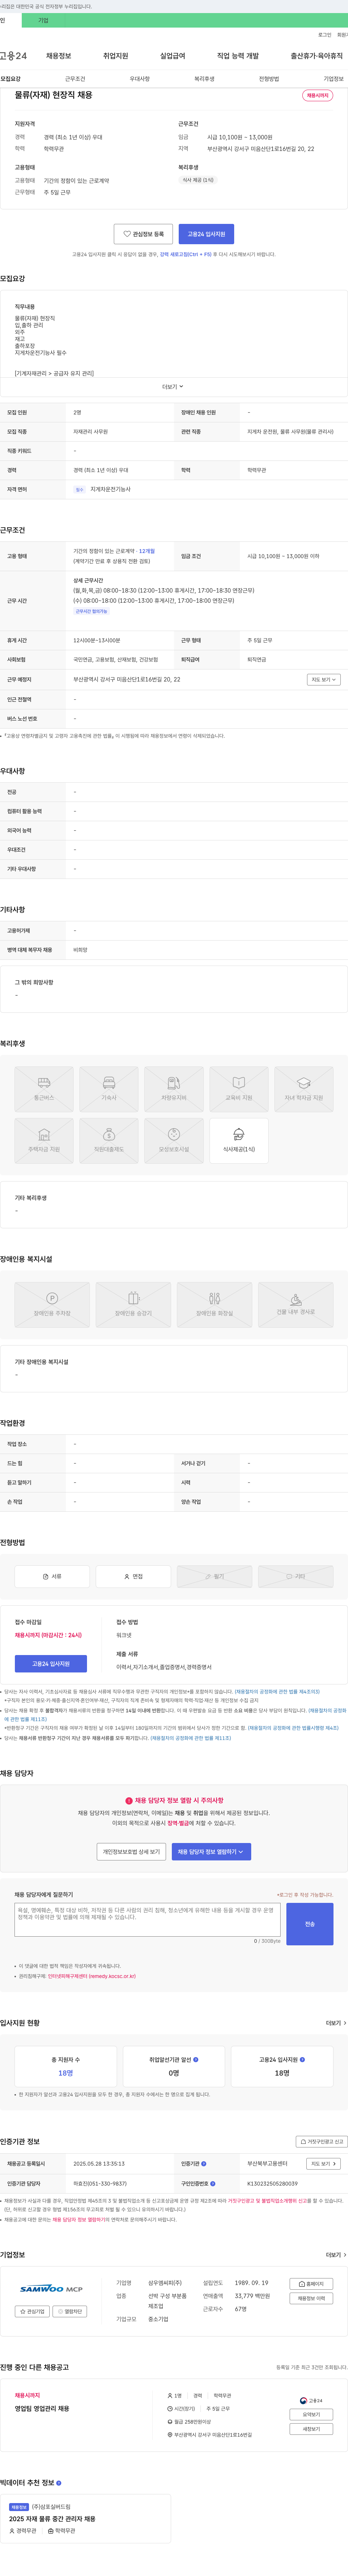Viewport: 348px width, 2576px height.
Task: Click the 채용시까지 badge near job title
Action: (317, 96)
